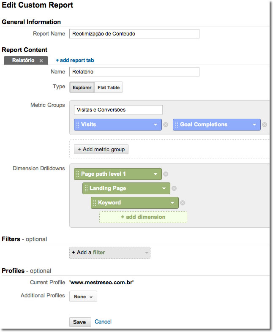Select the Relatório report tab
The height and width of the screenshot is (332, 273).
[23, 61]
